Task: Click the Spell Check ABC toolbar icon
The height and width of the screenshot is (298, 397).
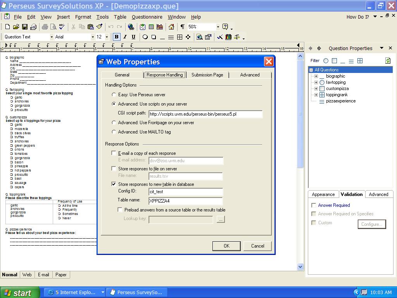Action: [x=62, y=27]
